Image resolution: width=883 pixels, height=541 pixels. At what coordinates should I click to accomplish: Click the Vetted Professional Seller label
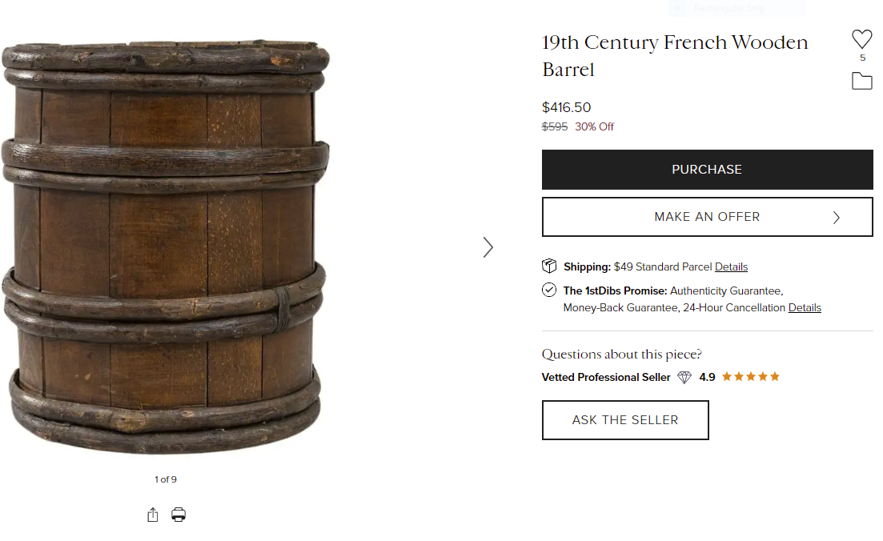(x=606, y=378)
